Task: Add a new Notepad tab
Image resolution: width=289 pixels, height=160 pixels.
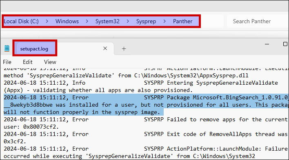Action: (124, 49)
